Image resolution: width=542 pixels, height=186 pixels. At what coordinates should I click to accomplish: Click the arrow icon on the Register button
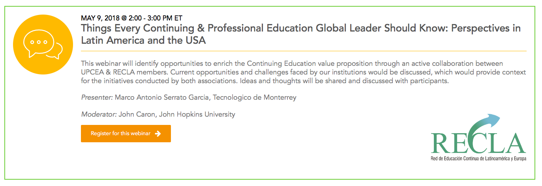[x=158, y=134]
